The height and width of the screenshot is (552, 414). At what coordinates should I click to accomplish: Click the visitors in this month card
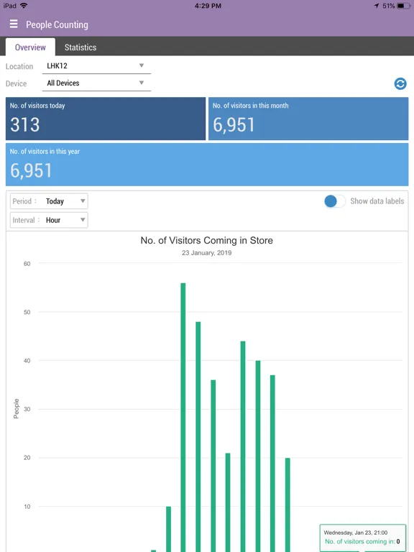tap(308, 119)
